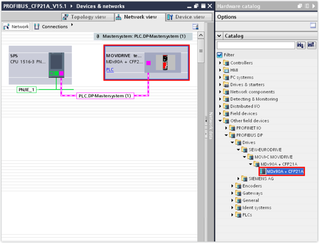Click the search upwards icon in Catalog

coord(311,45)
